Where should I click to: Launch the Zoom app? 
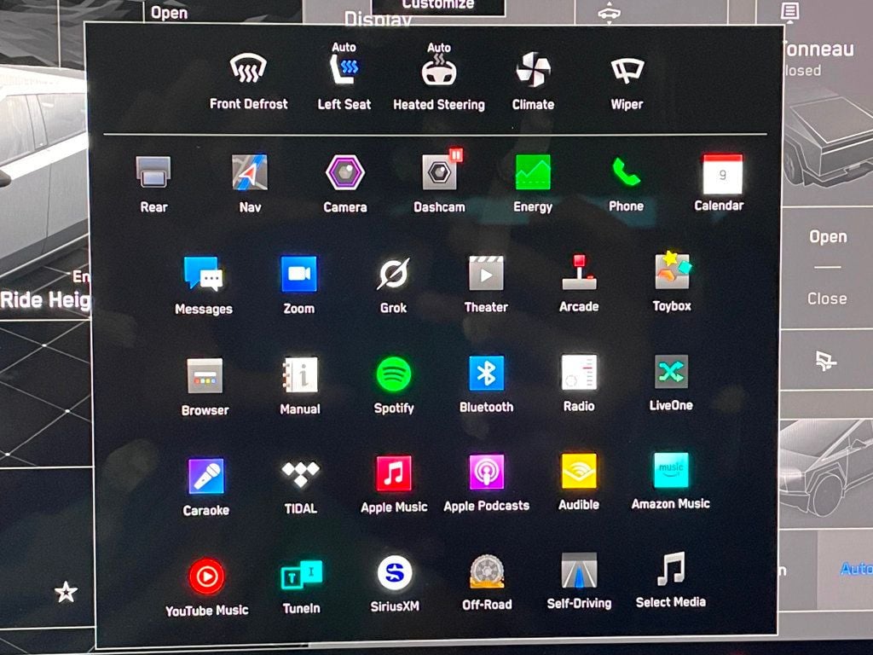click(x=299, y=285)
